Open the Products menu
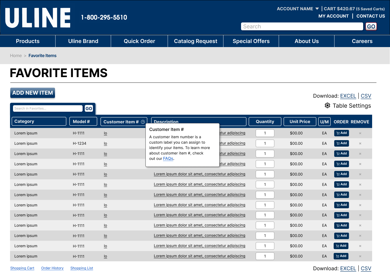This screenshot has height=277, width=390. (28, 41)
